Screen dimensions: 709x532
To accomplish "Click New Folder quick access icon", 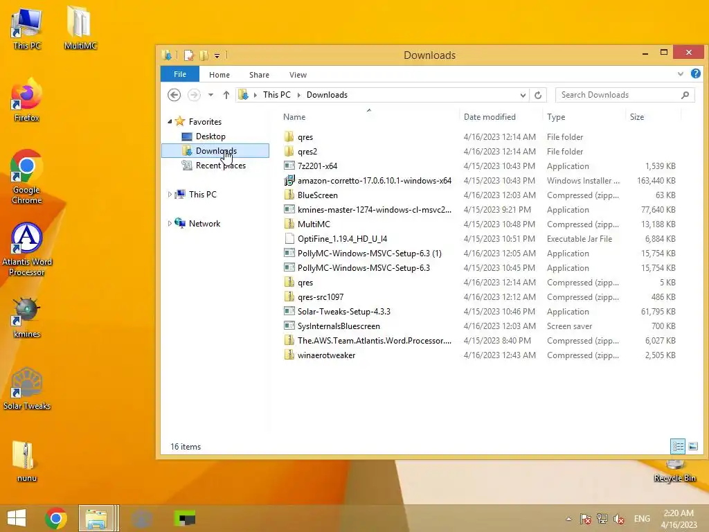I will coord(204,55).
